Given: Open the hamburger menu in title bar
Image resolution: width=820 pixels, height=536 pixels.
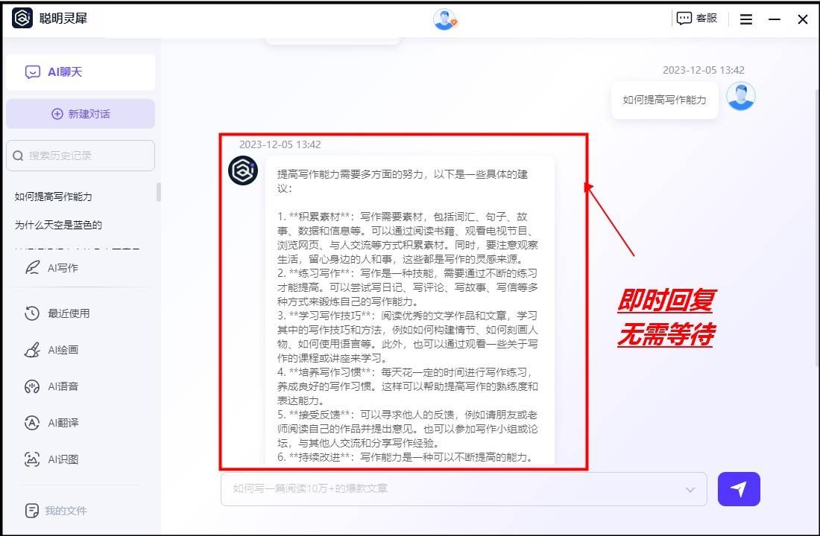Looking at the screenshot, I should click(746, 19).
